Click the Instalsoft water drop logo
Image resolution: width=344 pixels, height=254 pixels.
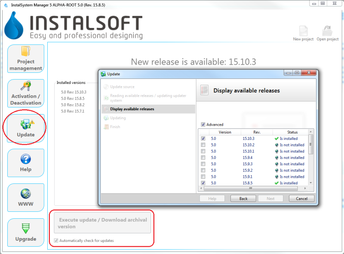click(x=14, y=25)
